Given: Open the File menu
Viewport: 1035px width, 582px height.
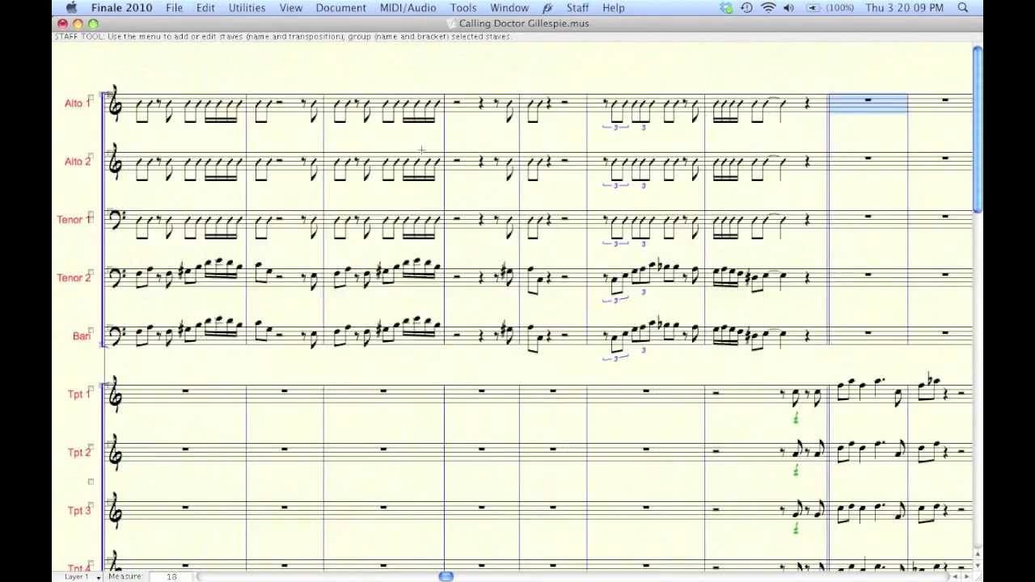Looking at the screenshot, I should (x=174, y=8).
